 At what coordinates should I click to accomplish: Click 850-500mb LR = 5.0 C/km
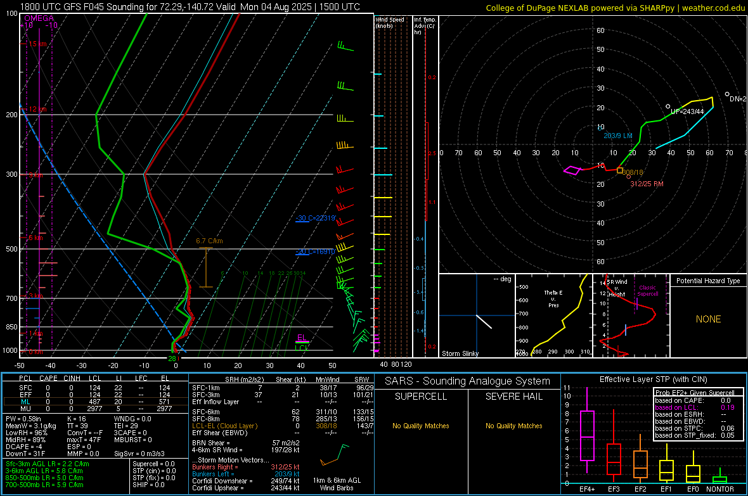(x=44, y=478)
